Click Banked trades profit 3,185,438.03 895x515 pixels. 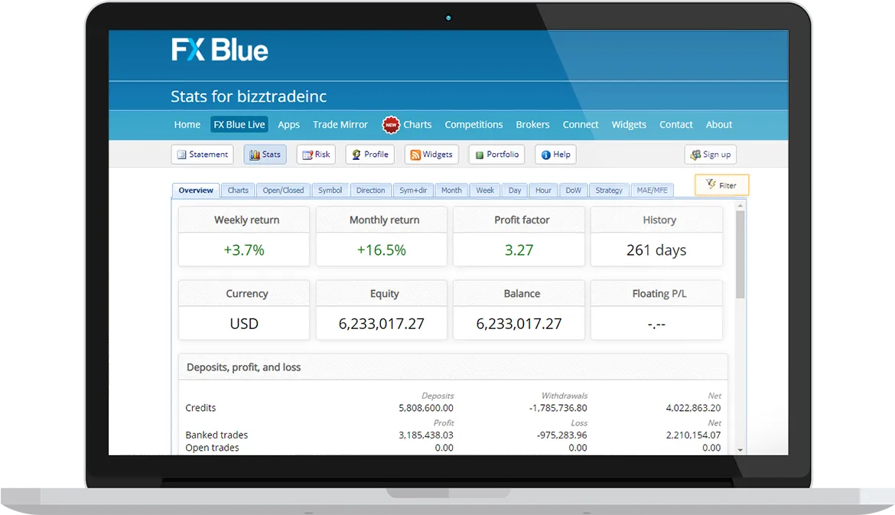point(426,435)
